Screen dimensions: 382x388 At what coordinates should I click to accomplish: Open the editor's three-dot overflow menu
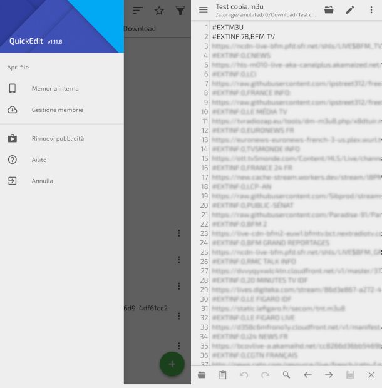[371, 10]
